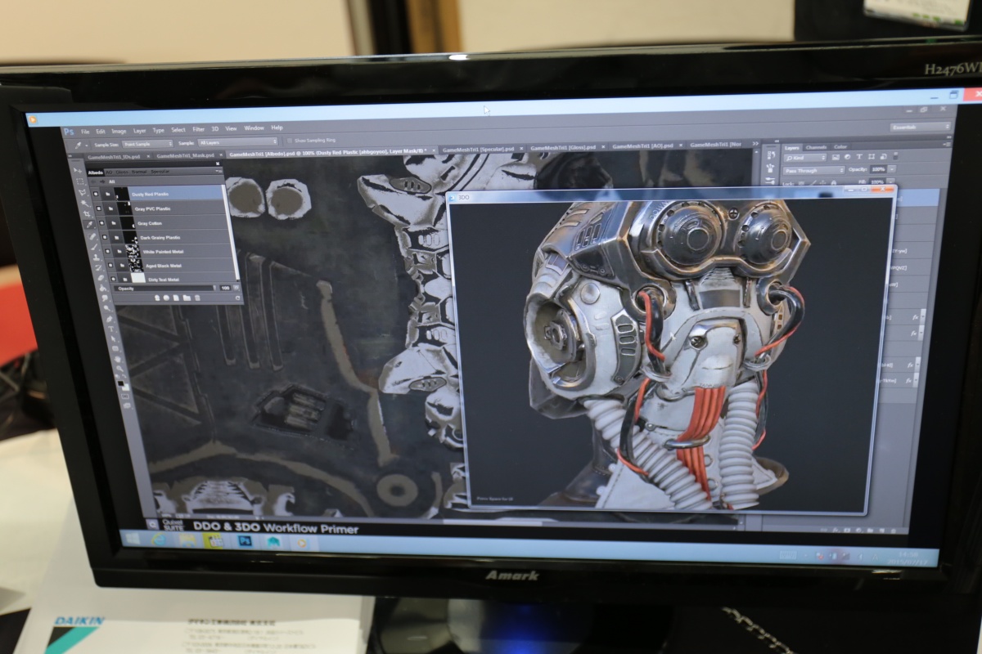This screenshot has height=654, width=982.
Task: Click the opacity value field showing 100
Action: 225,288
